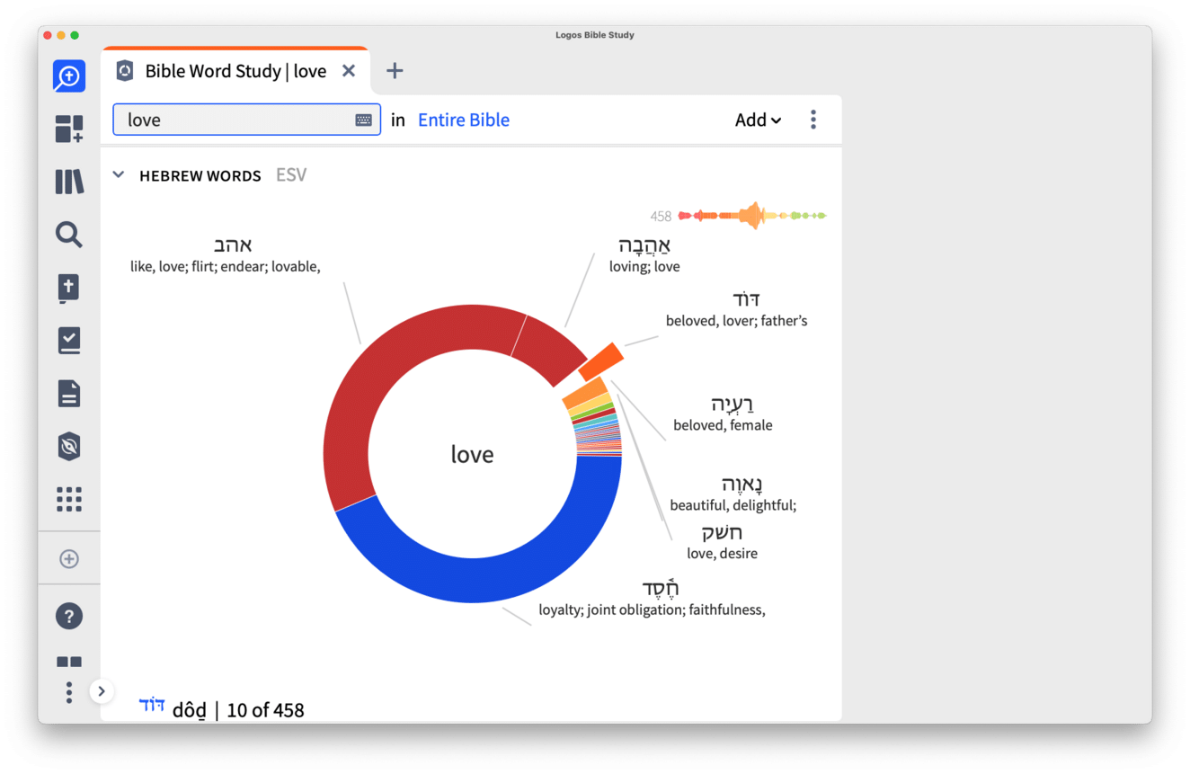
Task: Open the Documents page icon in sidebar
Action: tap(69, 394)
